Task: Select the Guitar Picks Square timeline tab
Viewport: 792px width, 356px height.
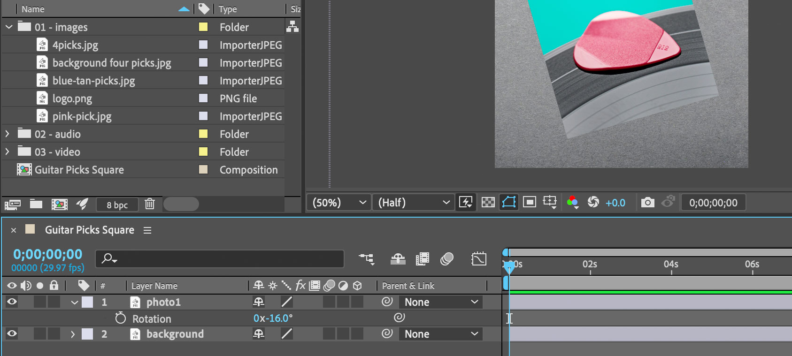Action: pos(89,230)
